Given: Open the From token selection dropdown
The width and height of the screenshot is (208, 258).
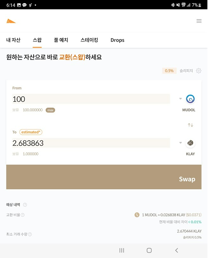Looking at the screenshot, I should 180,99.
